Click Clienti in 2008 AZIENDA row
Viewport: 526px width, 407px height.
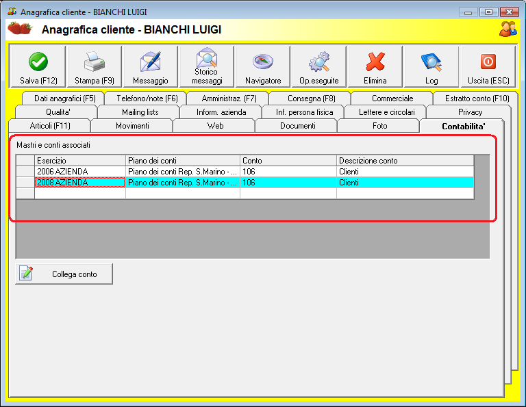pyautogui.click(x=405, y=183)
